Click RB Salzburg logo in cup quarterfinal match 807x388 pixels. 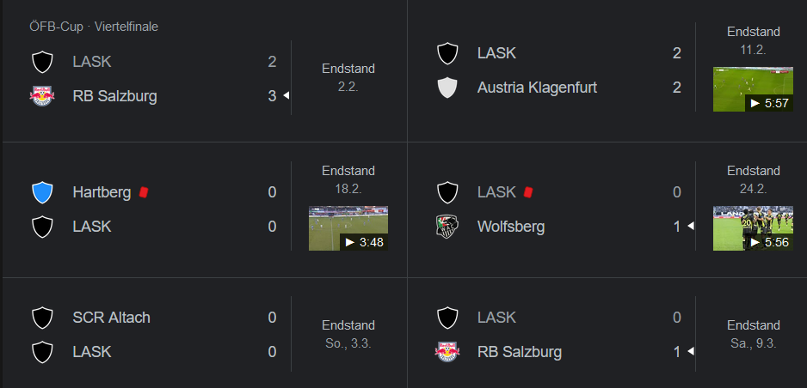pyautogui.click(x=42, y=96)
